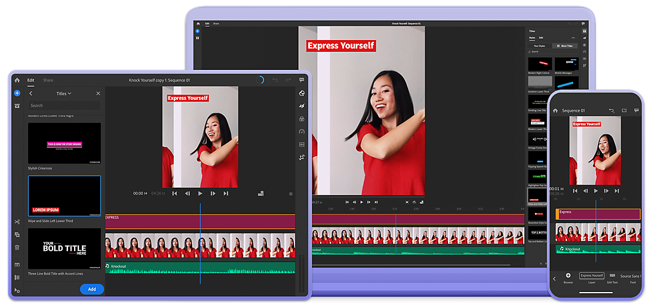Jump to sequence end on tablet
Image resolution: width=654 pixels, height=304 pixels.
click(x=226, y=194)
